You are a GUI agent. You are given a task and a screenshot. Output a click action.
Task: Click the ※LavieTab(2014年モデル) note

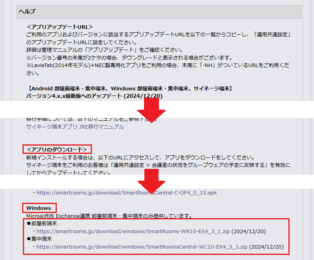click(x=158, y=65)
